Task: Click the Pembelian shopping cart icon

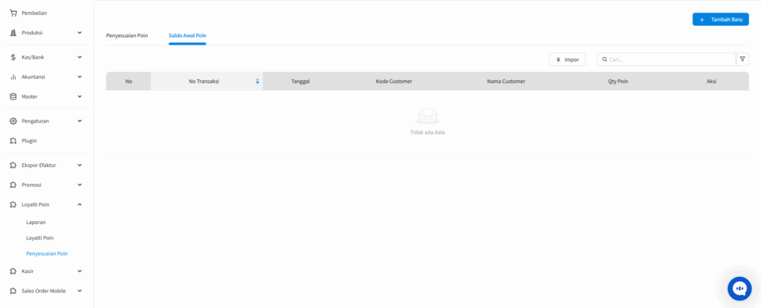Action: 13,13
